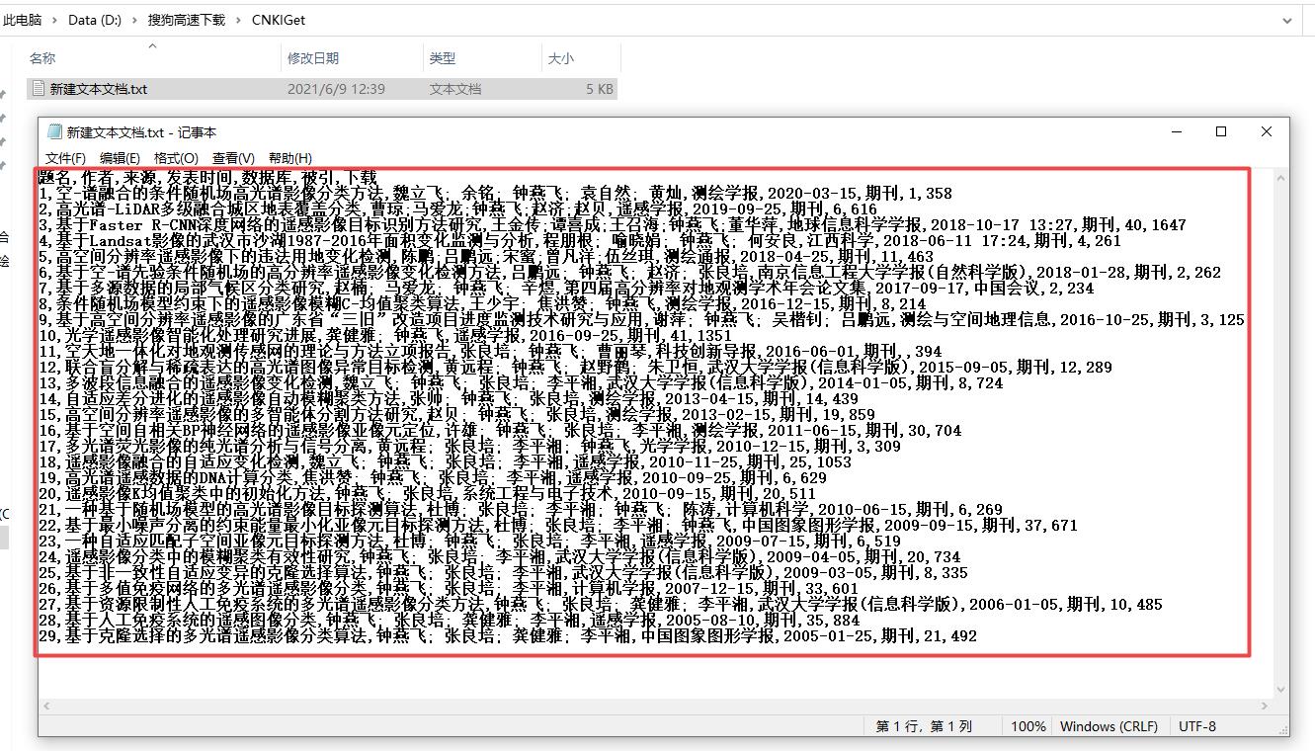Go to 搜狗高速下载 folder in address bar
Viewport: 1315px width, 751px height.
pos(186,20)
